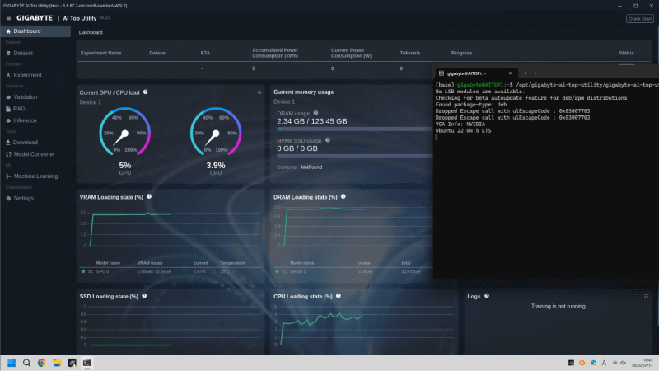This screenshot has height=371, width=659.
Task: Click the GPU load gauge
Action: coord(125,132)
